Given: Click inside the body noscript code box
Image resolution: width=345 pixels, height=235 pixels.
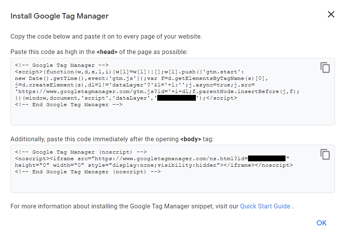Looking at the screenshot, I should pos(173,169).
